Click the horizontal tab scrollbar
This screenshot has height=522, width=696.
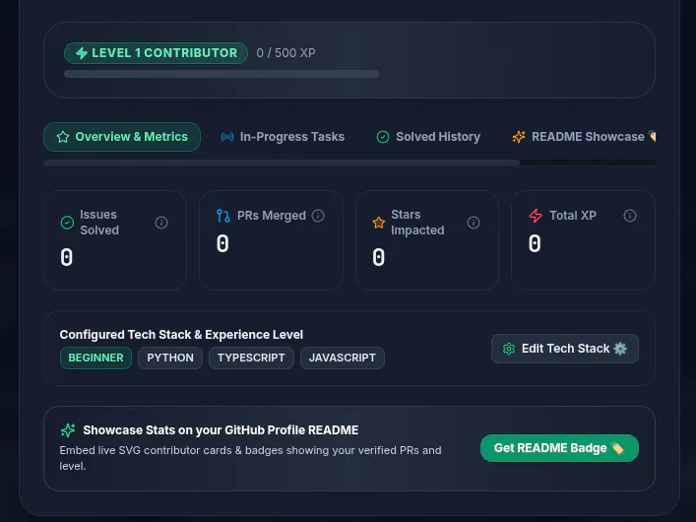tap(282, 163)
